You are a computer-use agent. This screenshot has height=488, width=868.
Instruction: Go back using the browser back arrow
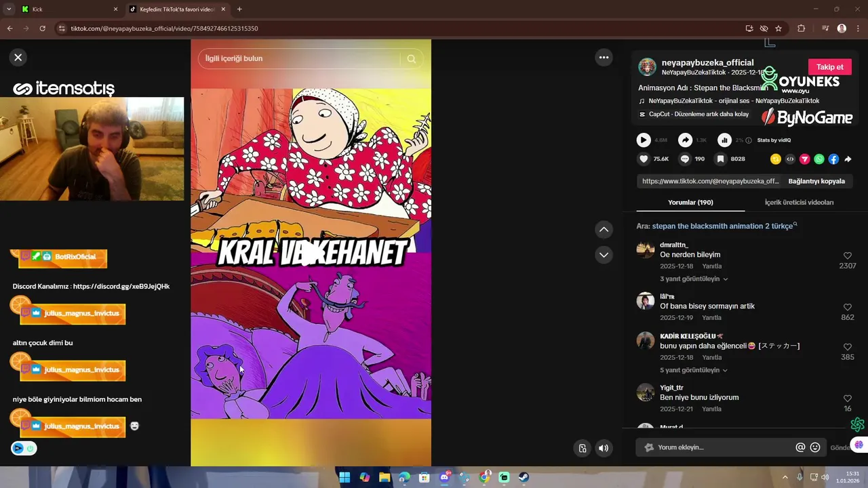(9, 28)
